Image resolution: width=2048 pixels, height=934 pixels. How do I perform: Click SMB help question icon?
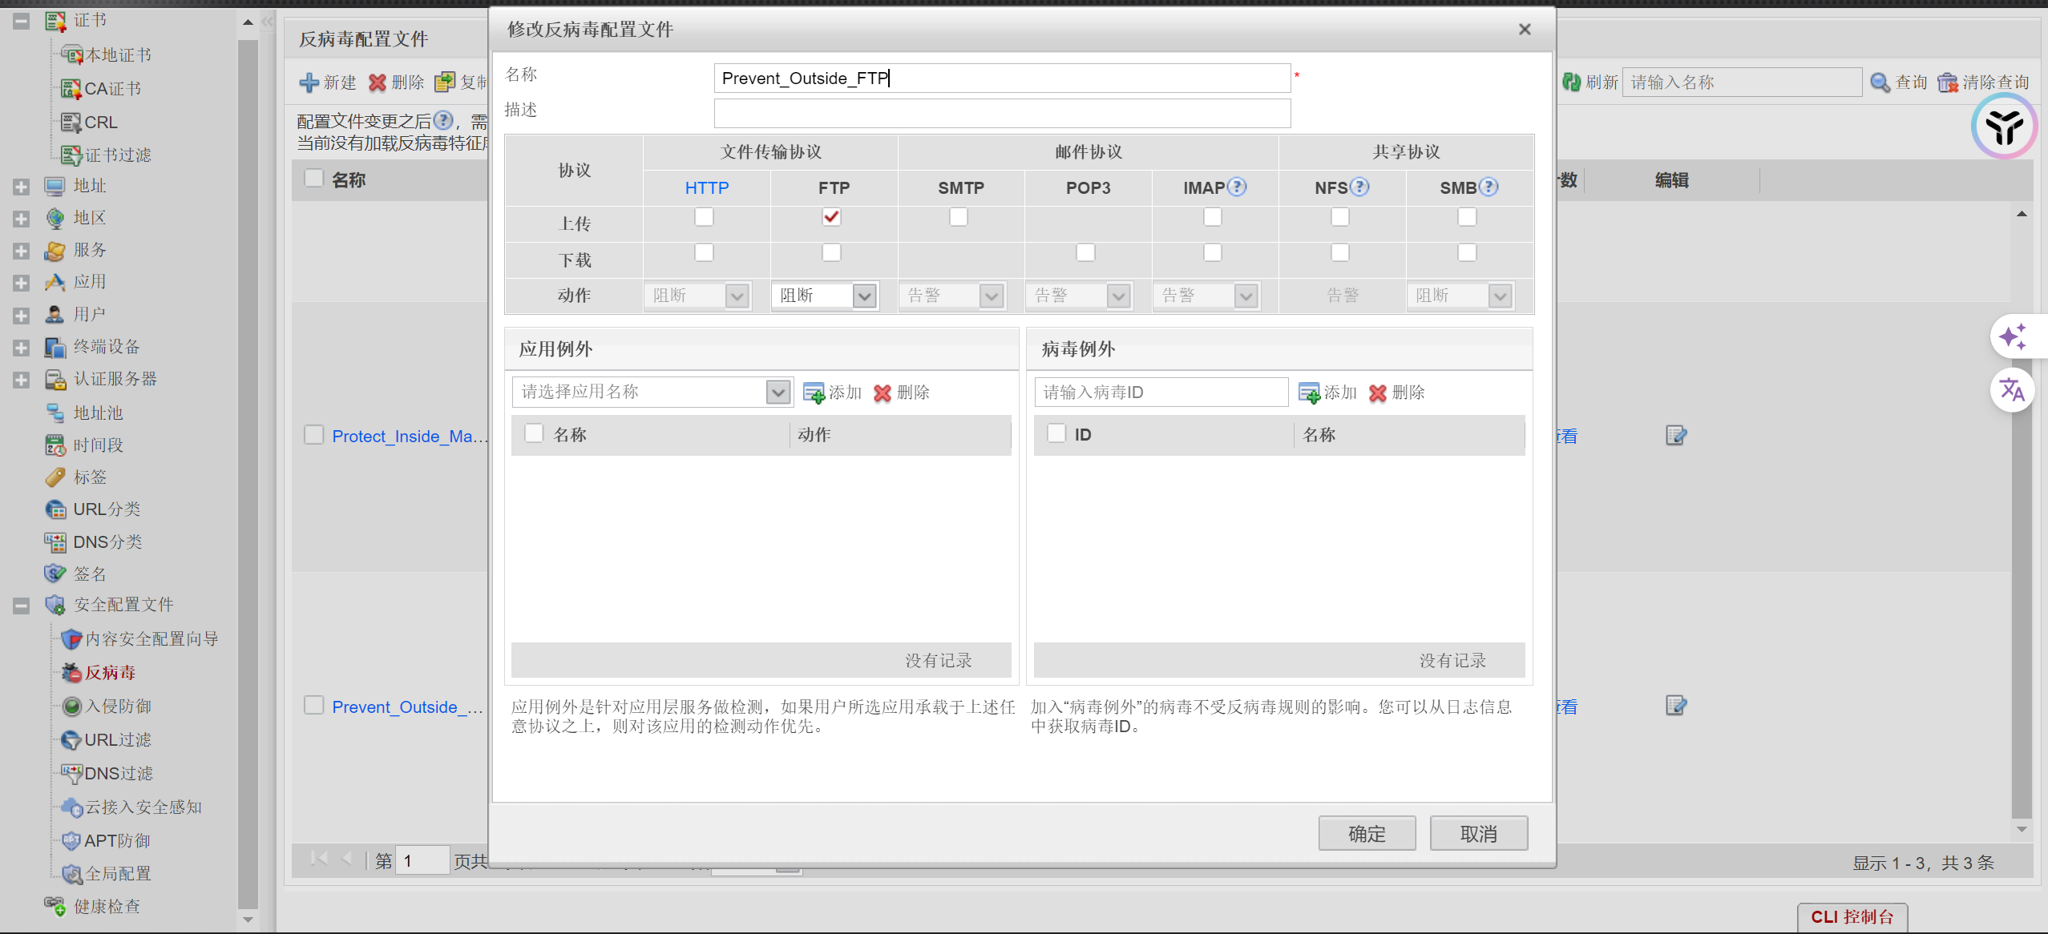[x=1489, y=187]
